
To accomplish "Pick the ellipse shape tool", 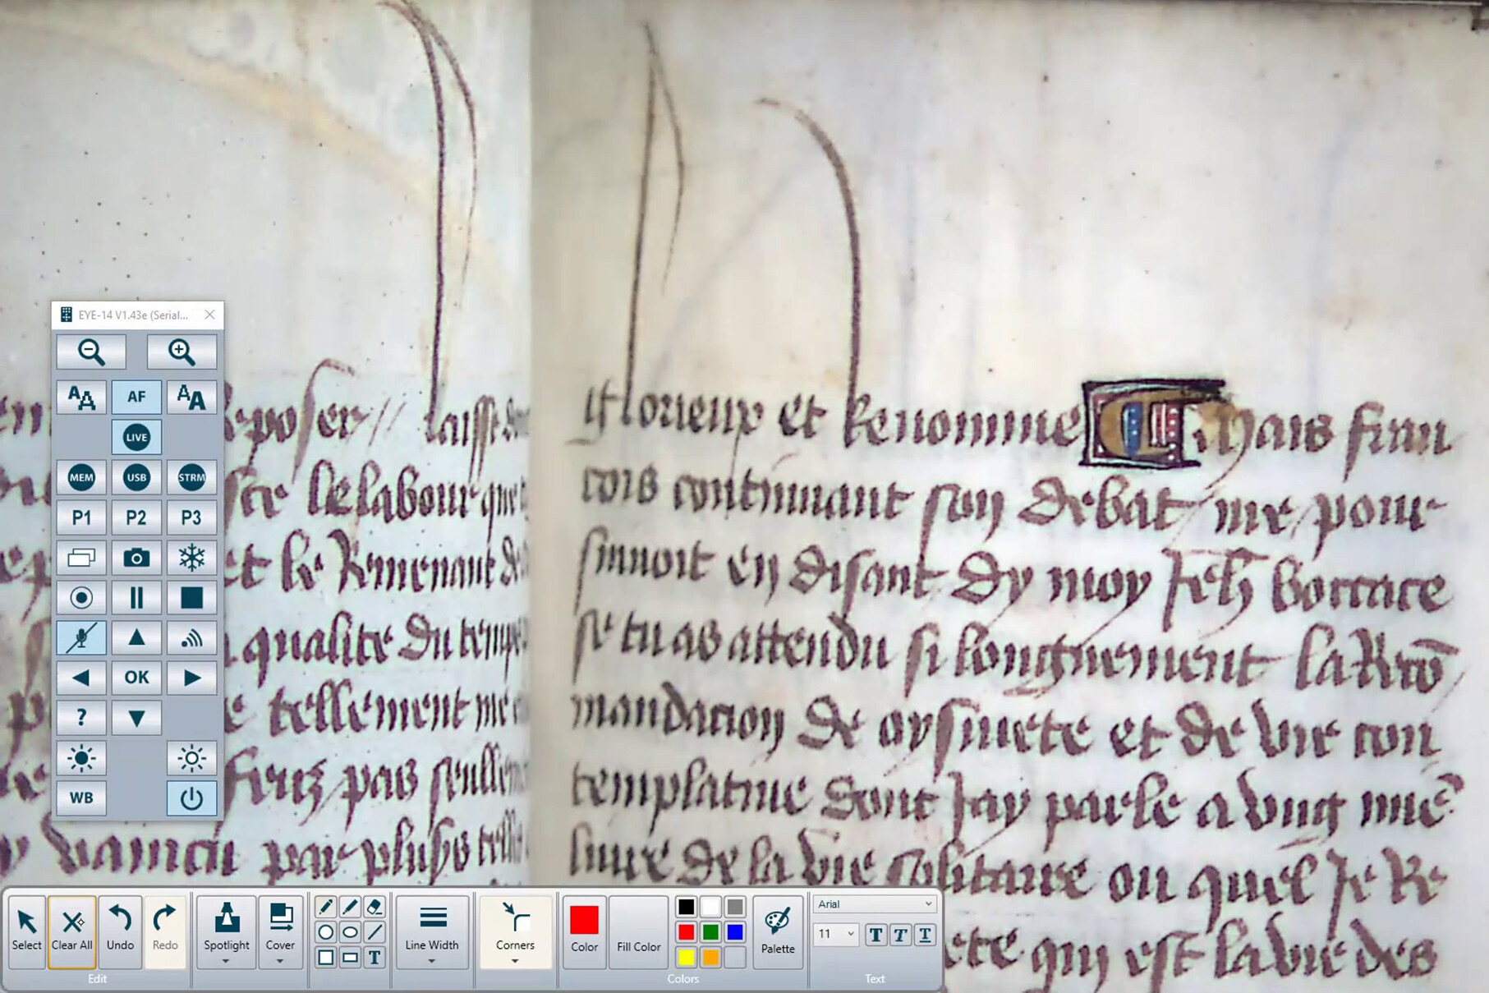I will click(350, 932).
